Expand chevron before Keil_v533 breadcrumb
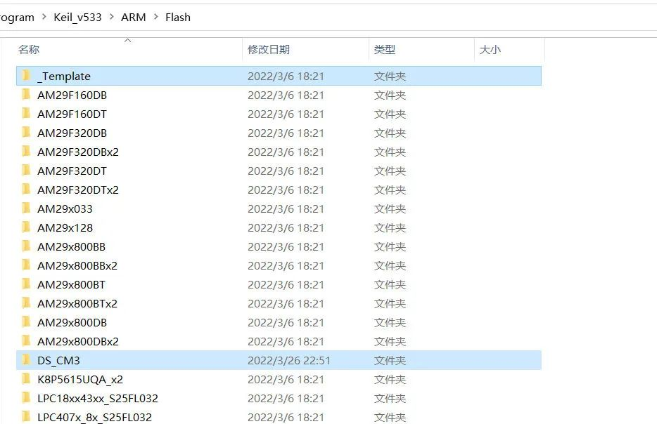657x424 pixels. click(44, 17)
